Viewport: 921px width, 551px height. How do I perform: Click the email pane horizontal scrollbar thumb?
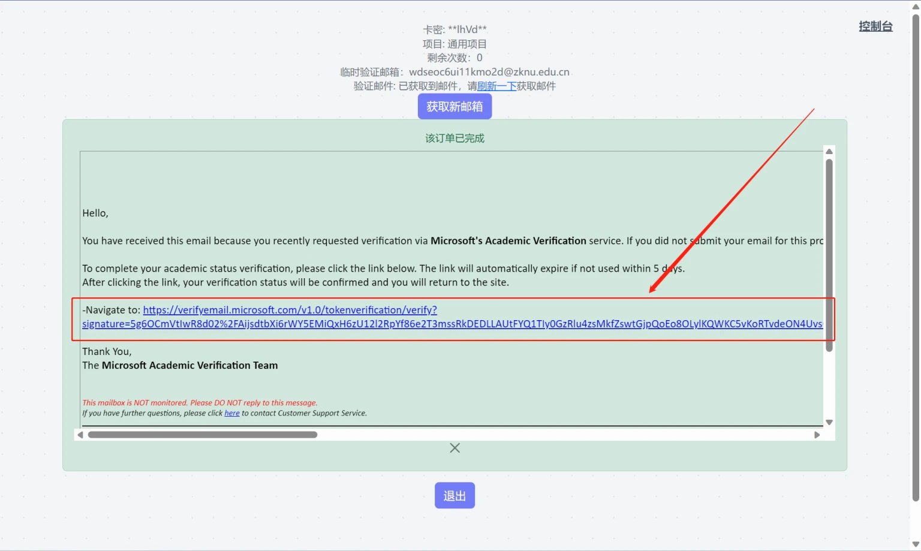tap(203, 435)
